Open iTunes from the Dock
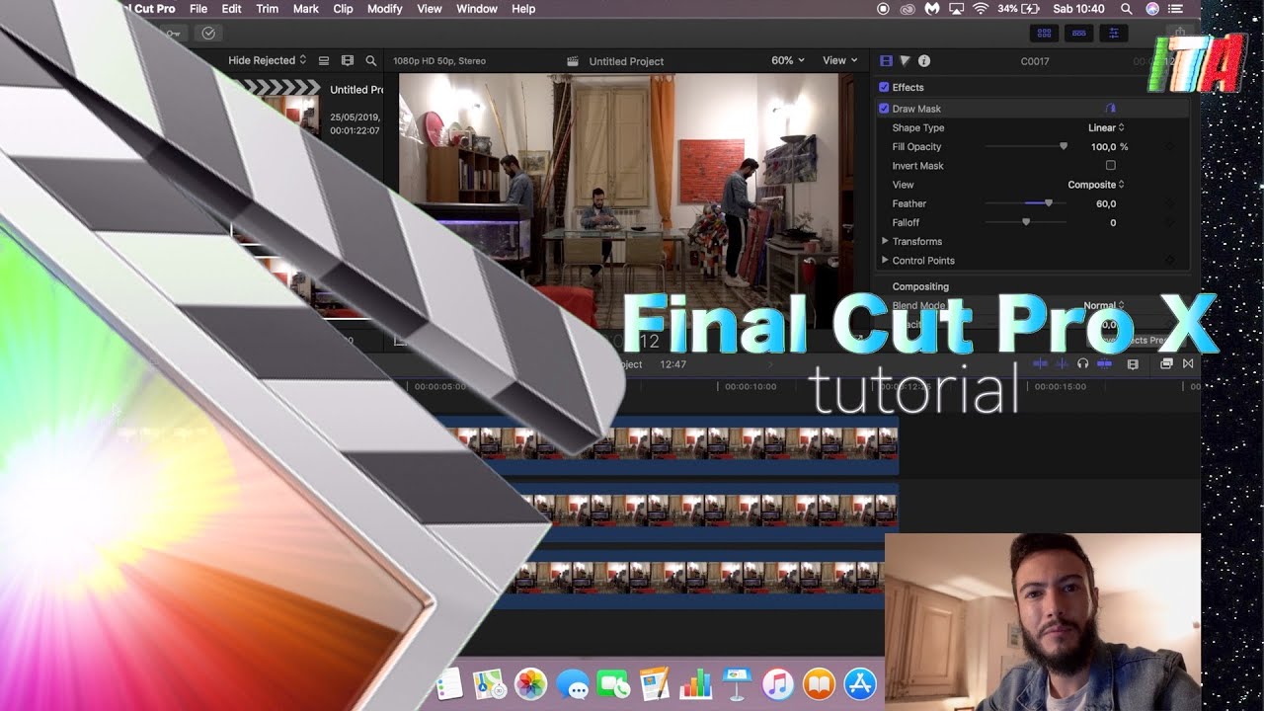Viewport: 1264px width, 711px height. click(778, 683)
